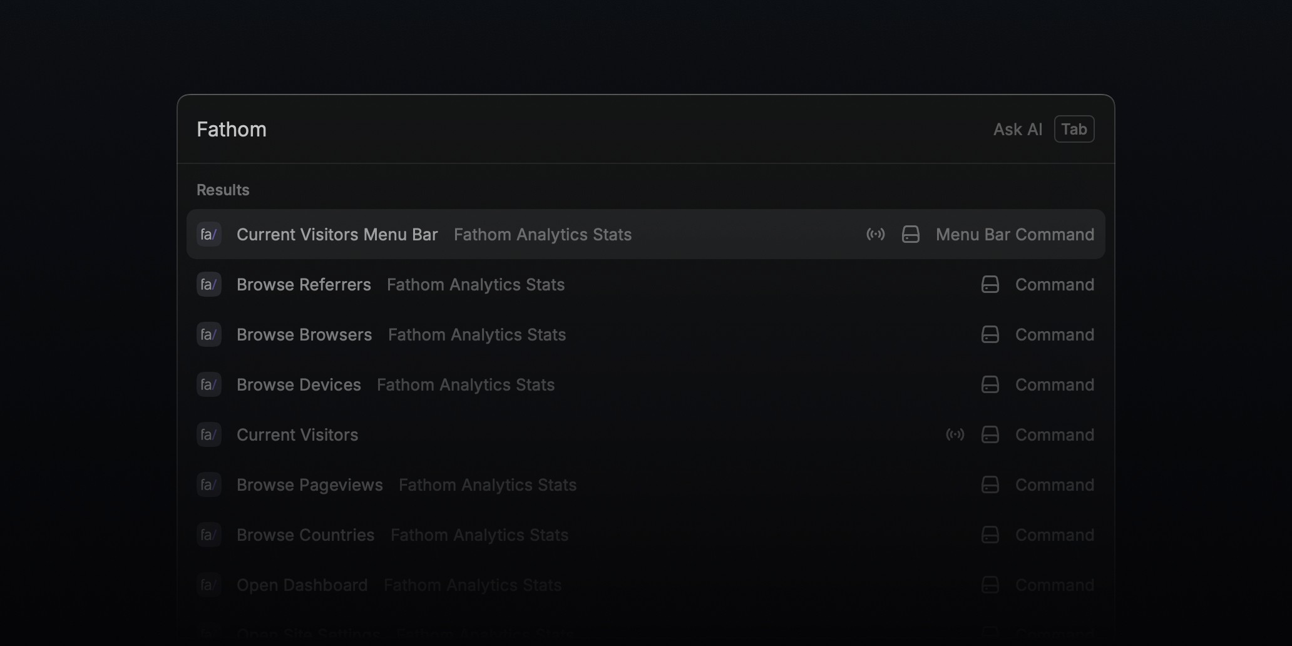This screenshot has width=1292, height=646.
Task: Click the Results section header
Action: 222,190
